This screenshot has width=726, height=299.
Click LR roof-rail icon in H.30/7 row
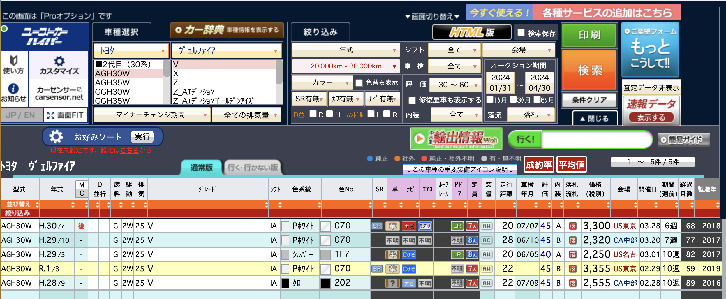click(457, 226)
